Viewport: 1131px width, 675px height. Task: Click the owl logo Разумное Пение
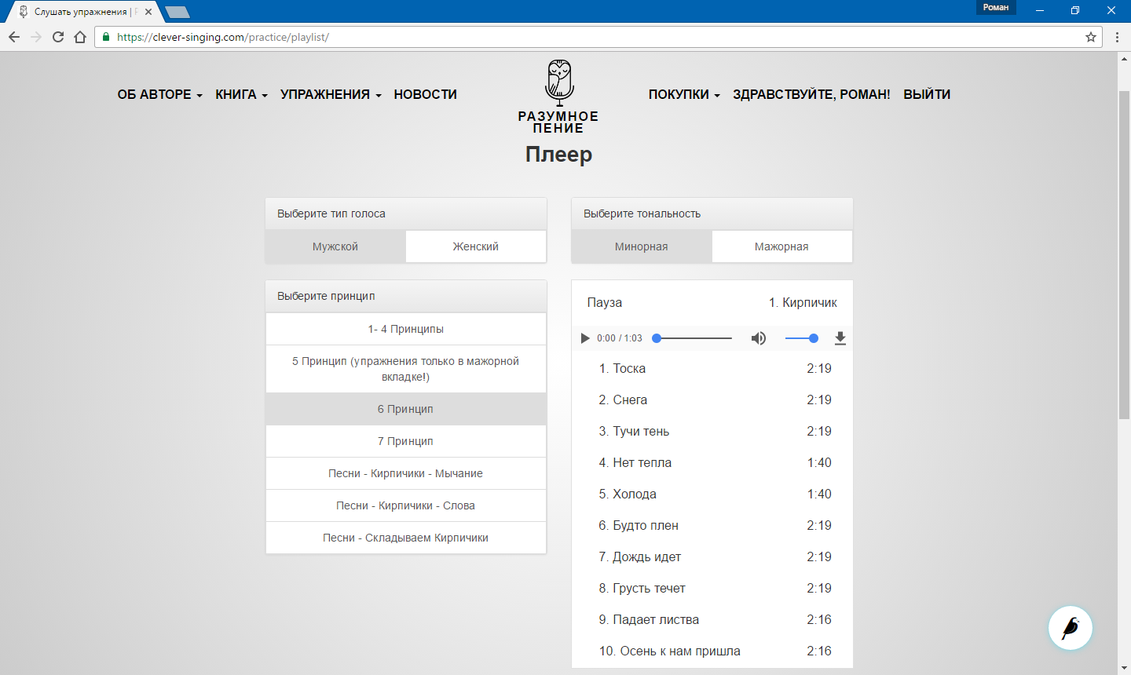coord(558,96)
